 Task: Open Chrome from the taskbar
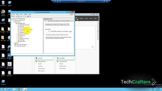point(20,89)
